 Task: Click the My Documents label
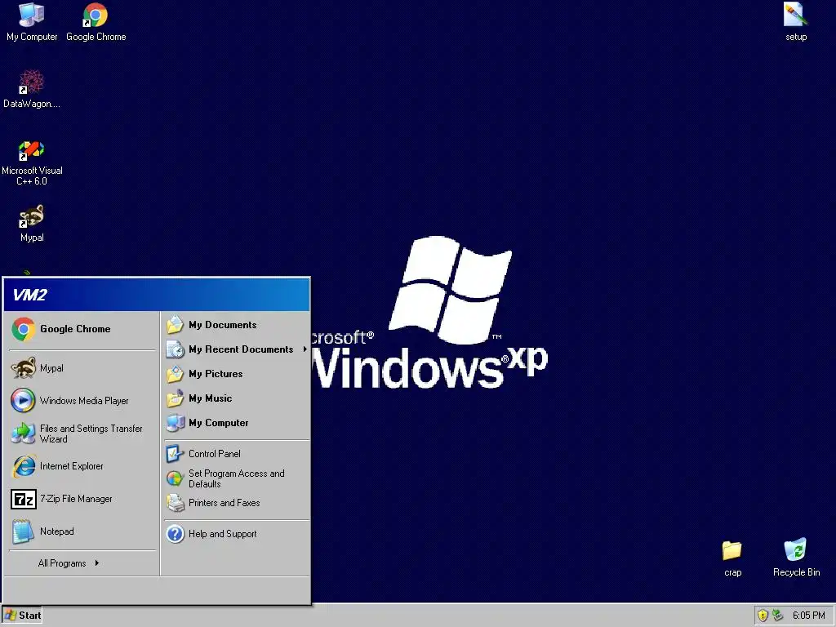[222, 325]
